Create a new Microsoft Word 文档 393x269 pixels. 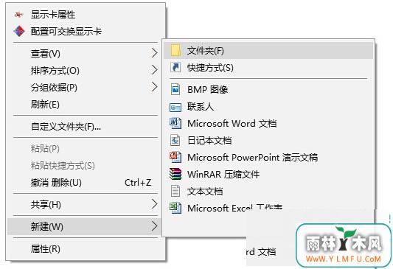[x=268, y=124]
